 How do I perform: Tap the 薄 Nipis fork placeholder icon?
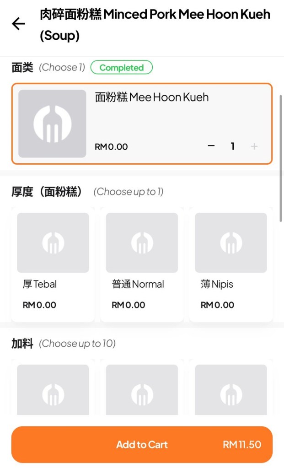pyautogui.click(x=231, y=243)
